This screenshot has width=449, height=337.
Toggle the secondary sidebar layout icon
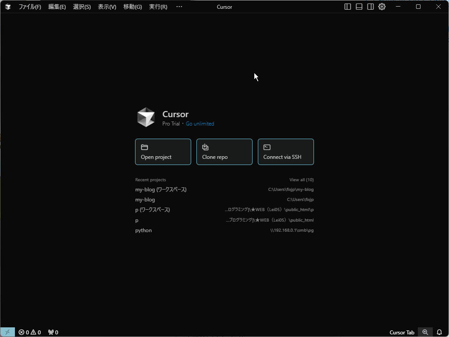(371, 7)
